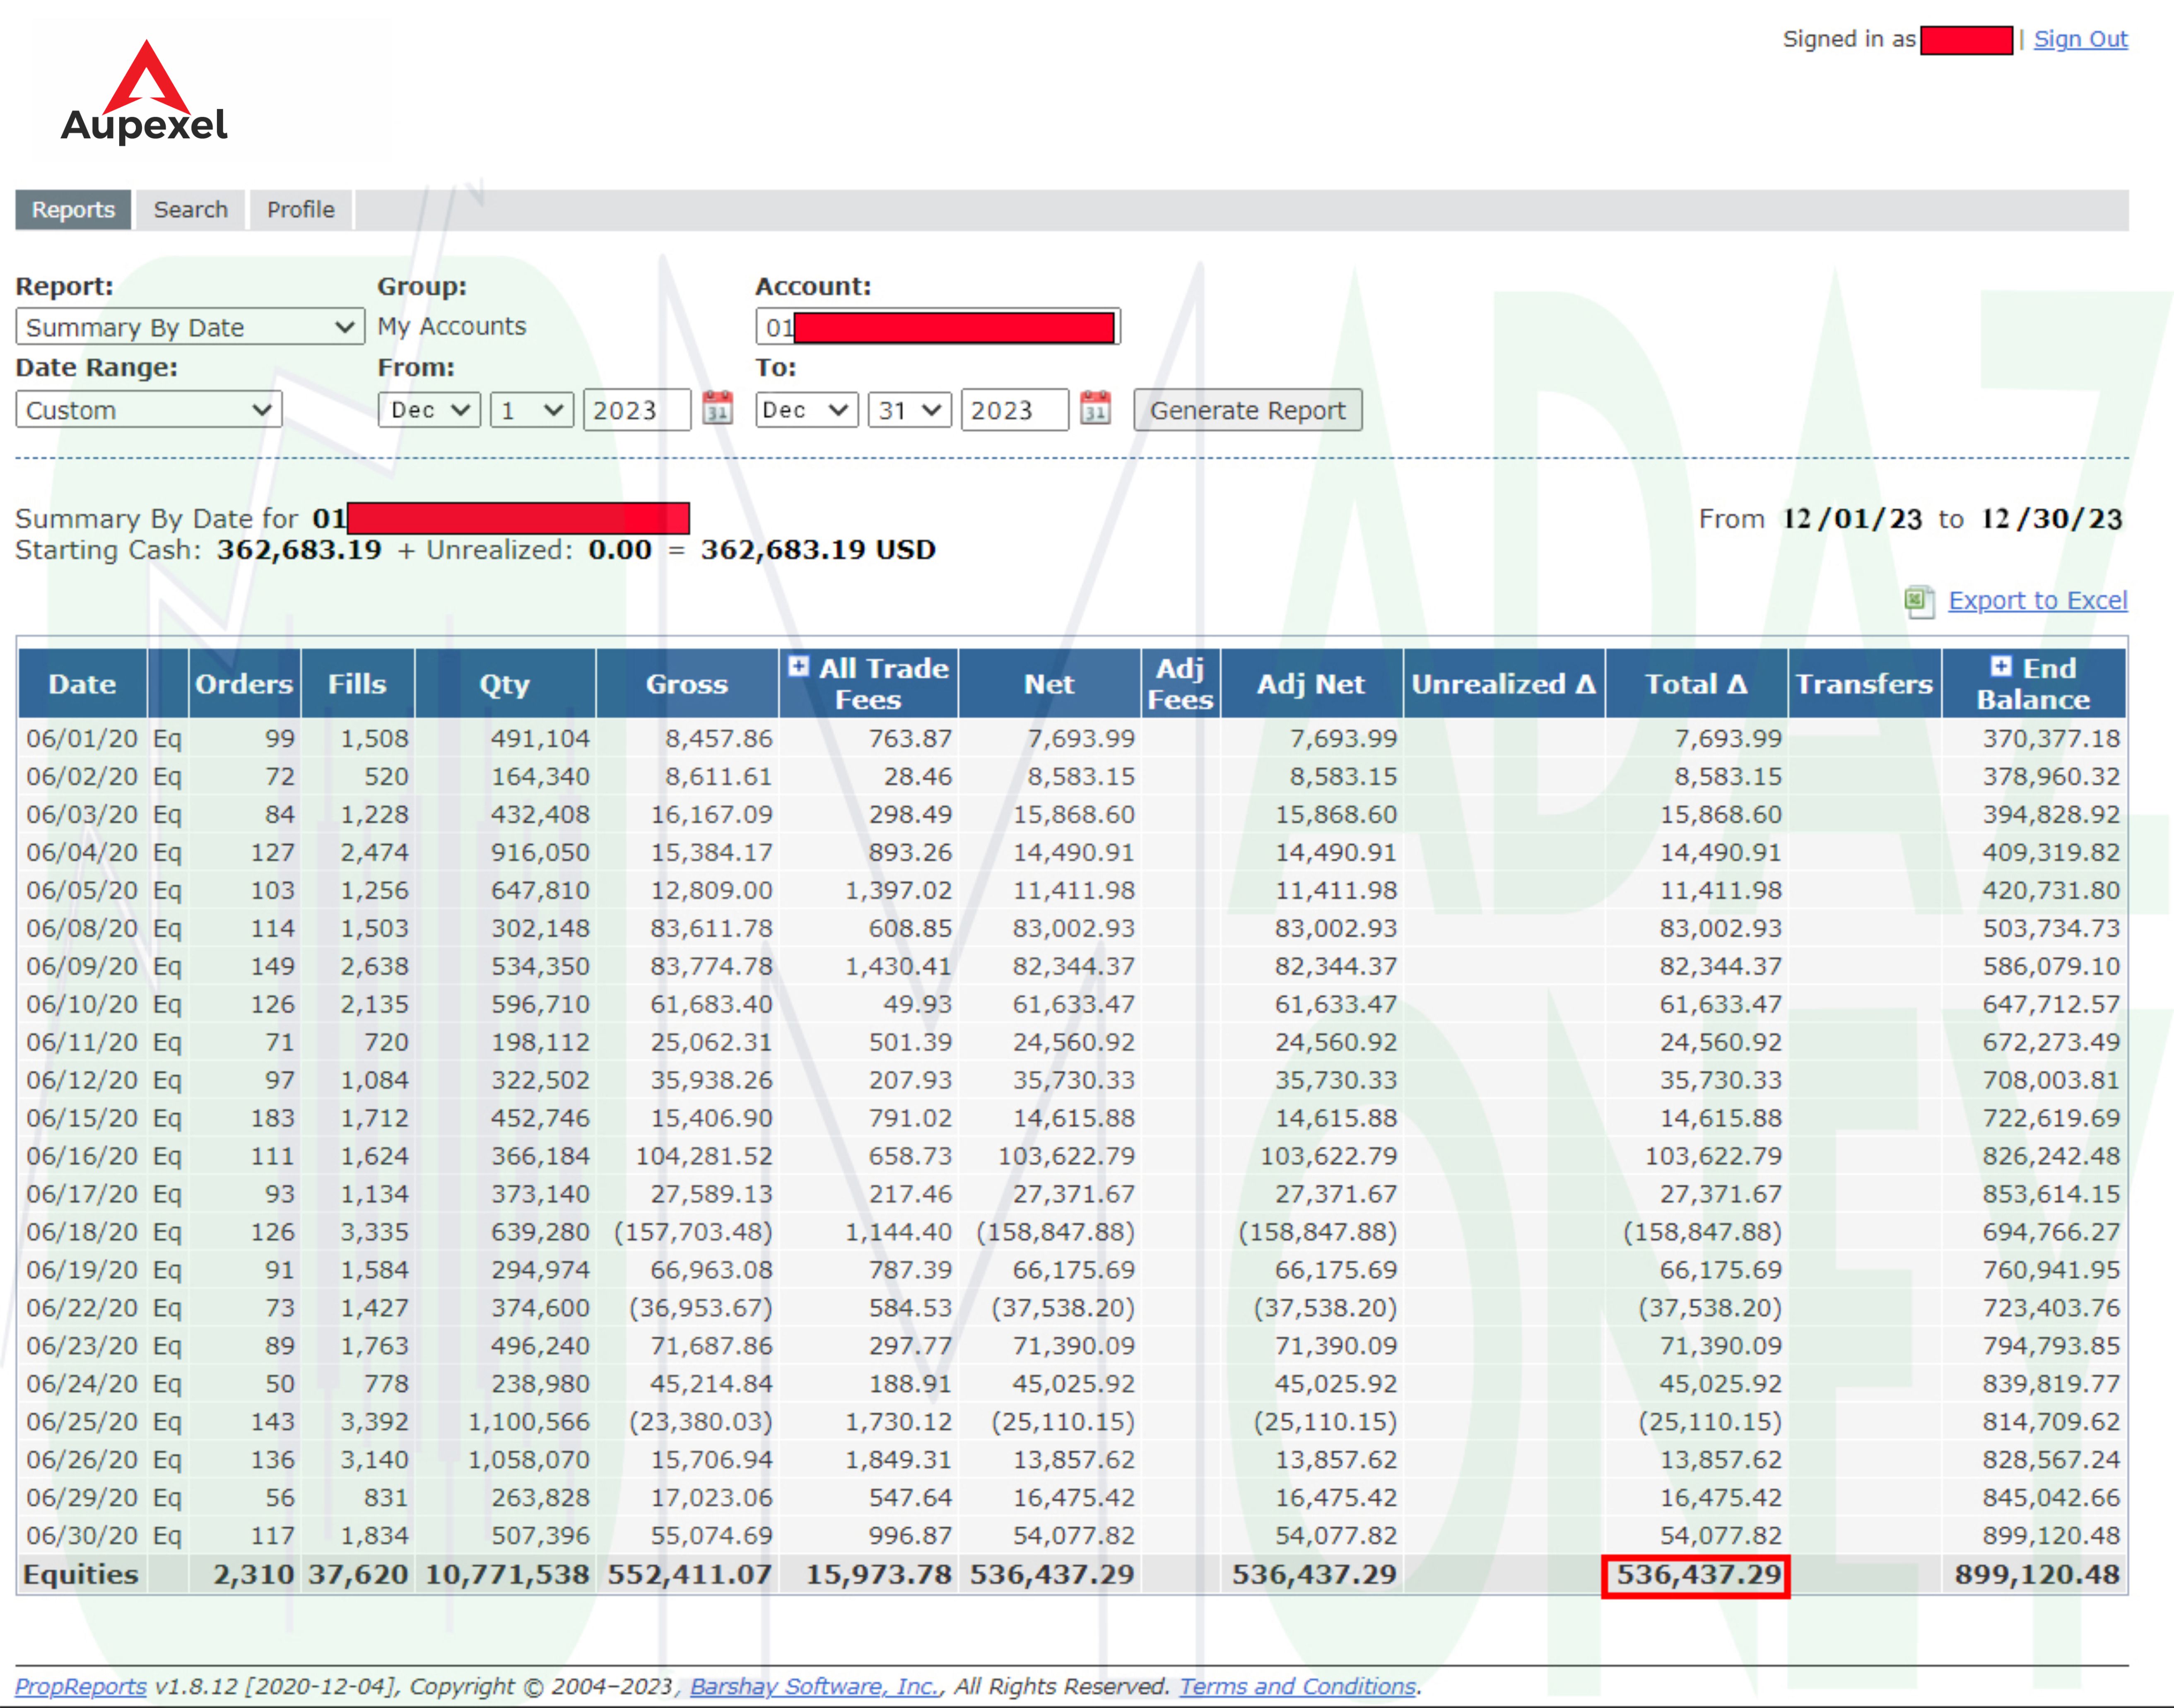Click end balance 370,377.18
The height and width of the screenshot is (1708, 2174).
tap(2051, 739)
